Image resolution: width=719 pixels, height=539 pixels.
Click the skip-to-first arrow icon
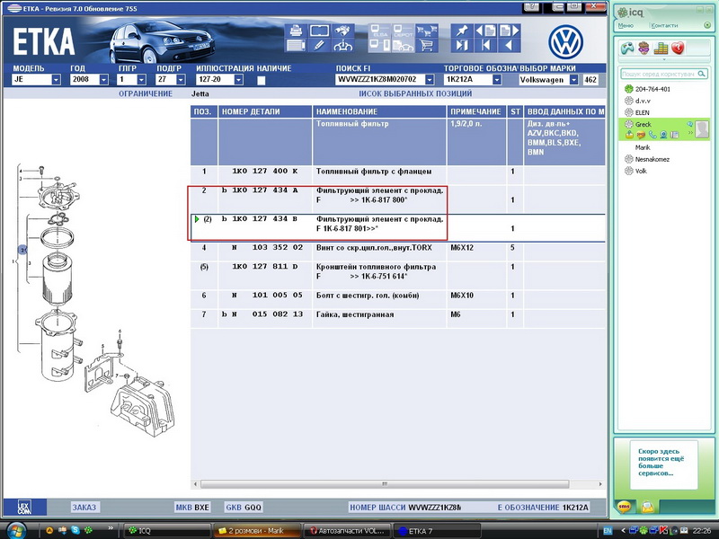(x=485, y=46)
